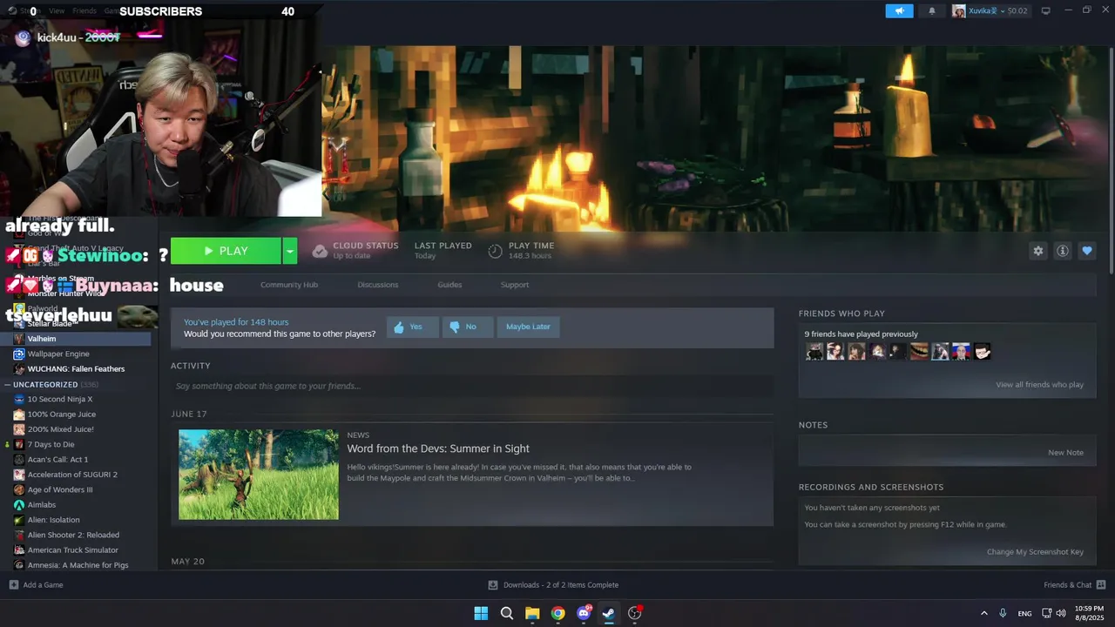Select Acan's Call: Act 1

coord(57,459)
